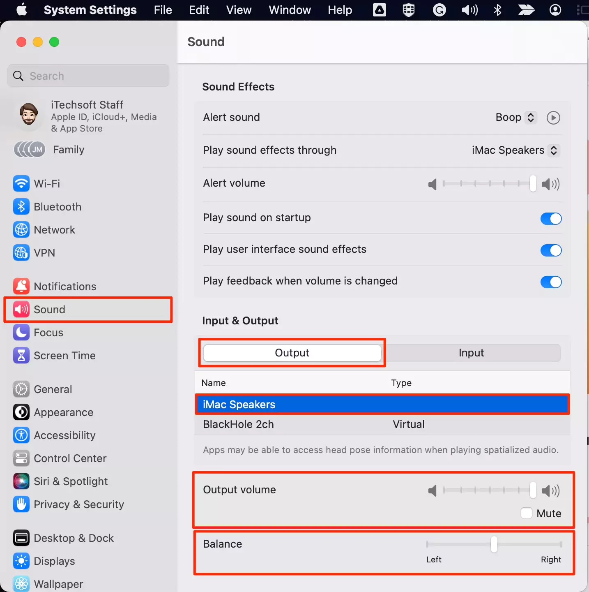589x592 pixels.
Task: Click the shield-grid menu bar icon
Action: (x=408, y=9)
